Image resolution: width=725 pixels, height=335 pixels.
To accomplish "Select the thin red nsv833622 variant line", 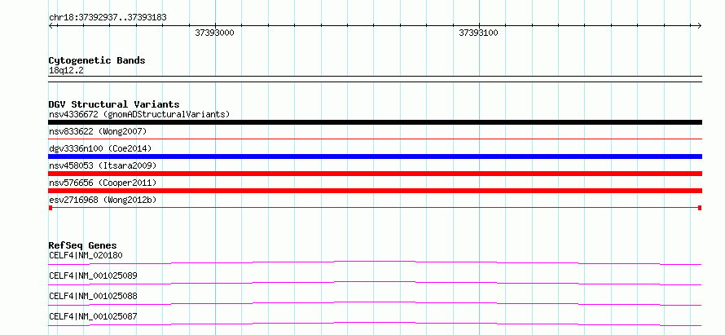I will (375, 139).
